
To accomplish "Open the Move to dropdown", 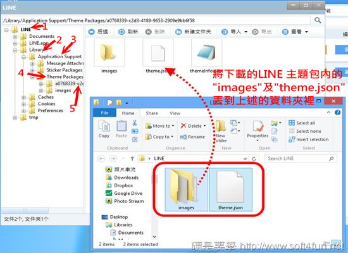I will tap(159, 126).
